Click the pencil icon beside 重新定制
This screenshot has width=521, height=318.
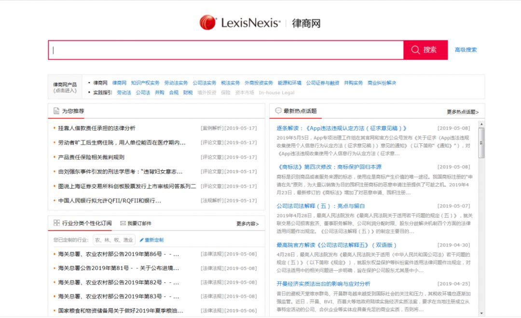pyautogui.click(x=141, y=240)
